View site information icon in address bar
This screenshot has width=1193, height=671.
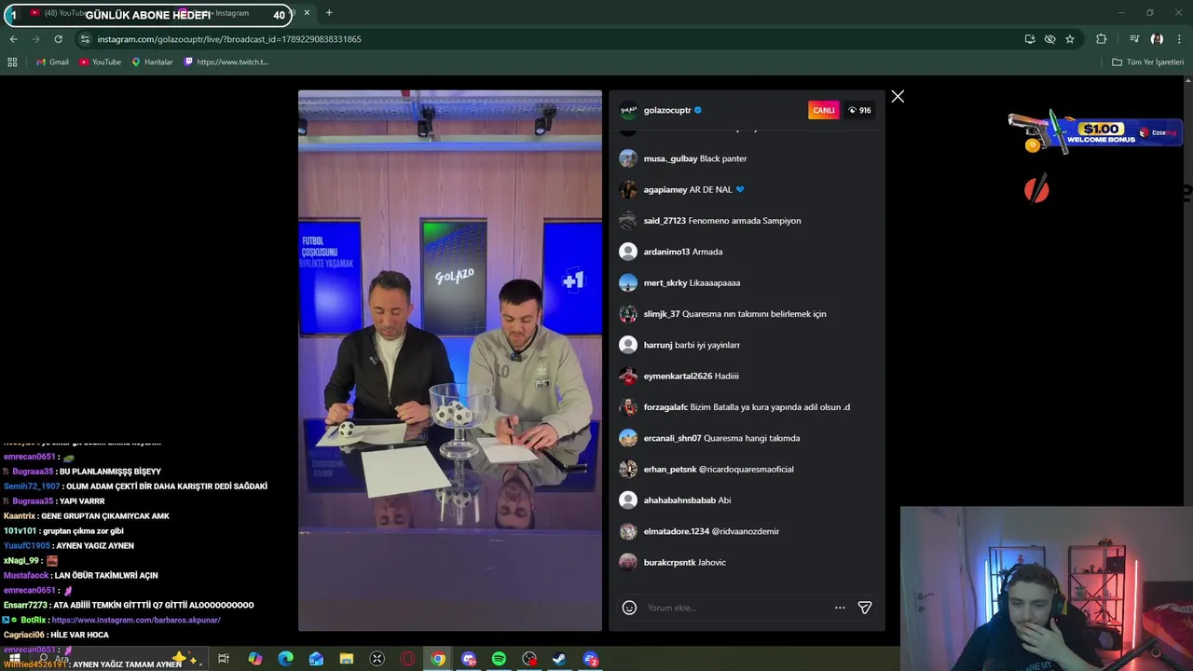85,39
